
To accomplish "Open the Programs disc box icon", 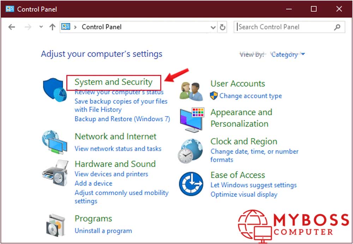I will tap(55, 225).
